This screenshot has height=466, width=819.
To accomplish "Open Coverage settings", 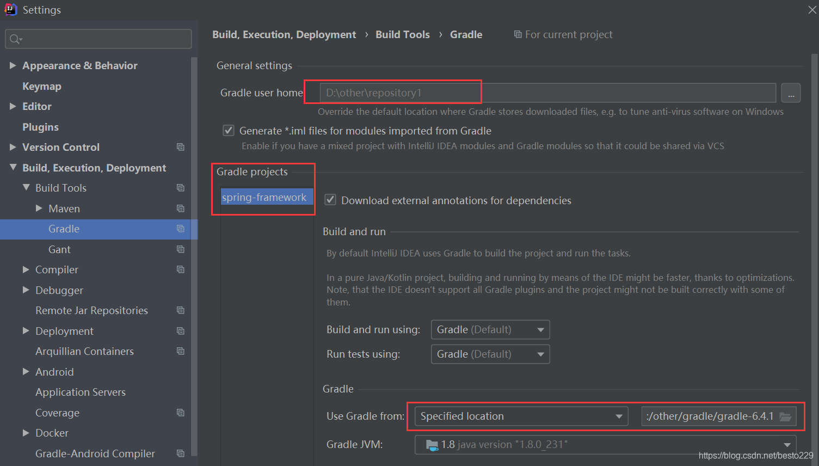I will [57, 413].
